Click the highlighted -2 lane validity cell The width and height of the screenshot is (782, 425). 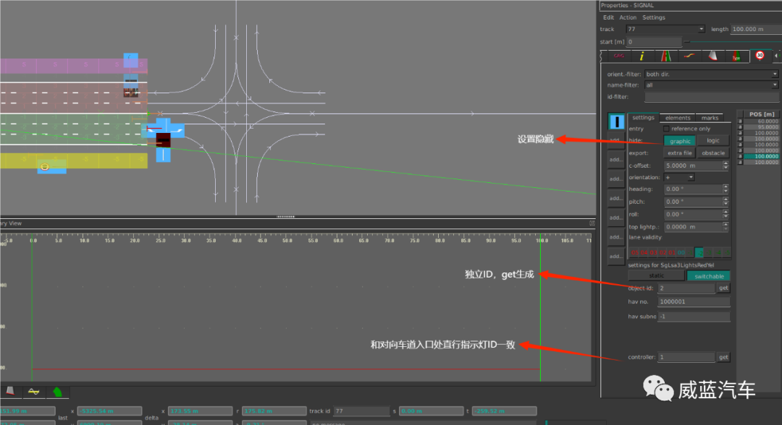tap(699, 252)
